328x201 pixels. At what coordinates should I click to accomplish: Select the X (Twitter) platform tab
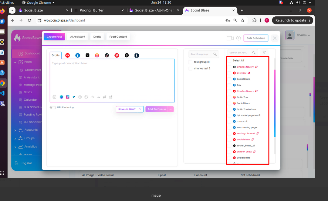[x=87, y=55]
